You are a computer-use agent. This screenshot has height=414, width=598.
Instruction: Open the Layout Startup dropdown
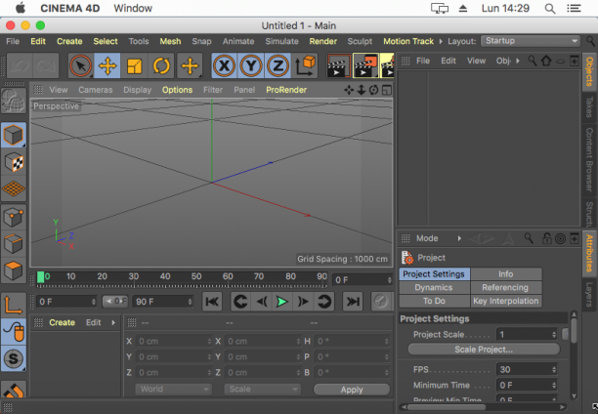point(531,41)
